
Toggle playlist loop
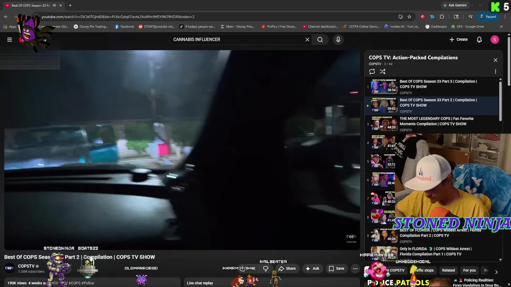(x=372, y=72)
